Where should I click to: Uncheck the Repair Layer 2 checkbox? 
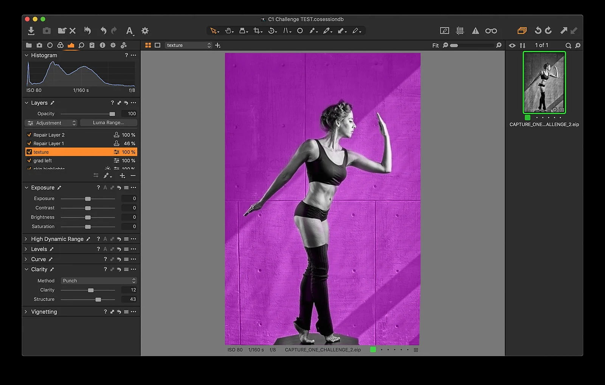[x=29, y=135]
